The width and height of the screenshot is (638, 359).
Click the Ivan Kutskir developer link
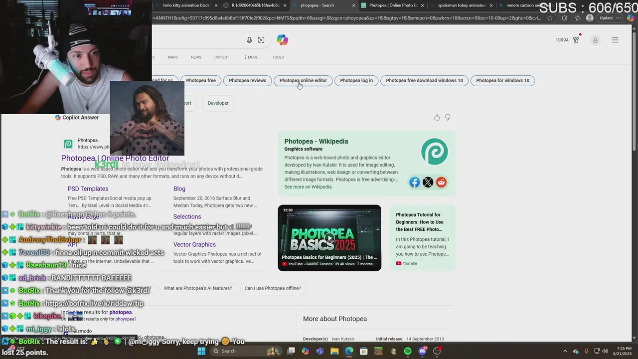(x=343, y=339)
